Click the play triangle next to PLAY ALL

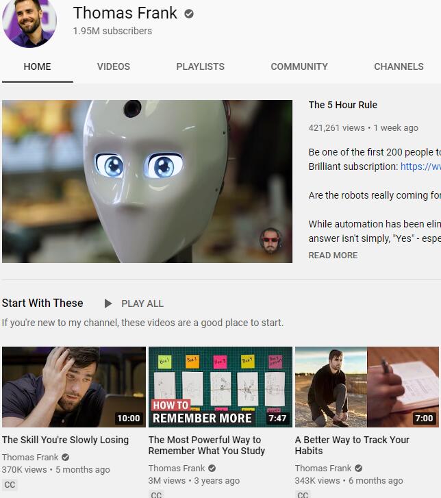(108, 303)
